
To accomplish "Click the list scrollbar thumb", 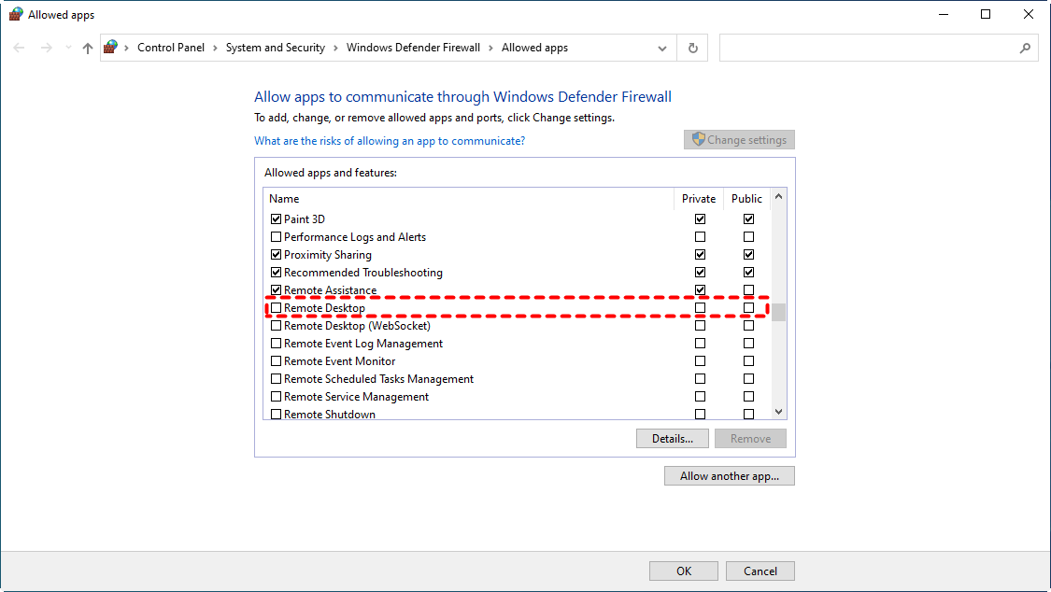I will click(x=778, y=312).
